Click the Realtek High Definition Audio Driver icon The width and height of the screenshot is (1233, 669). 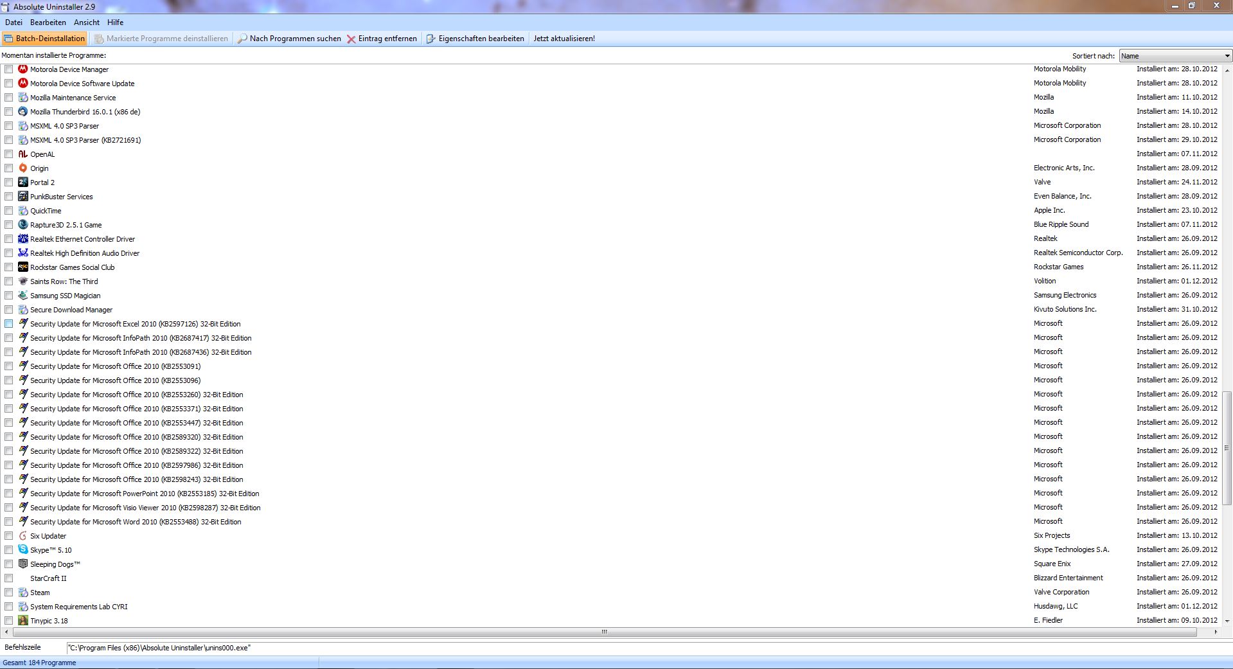click(23, 253)
